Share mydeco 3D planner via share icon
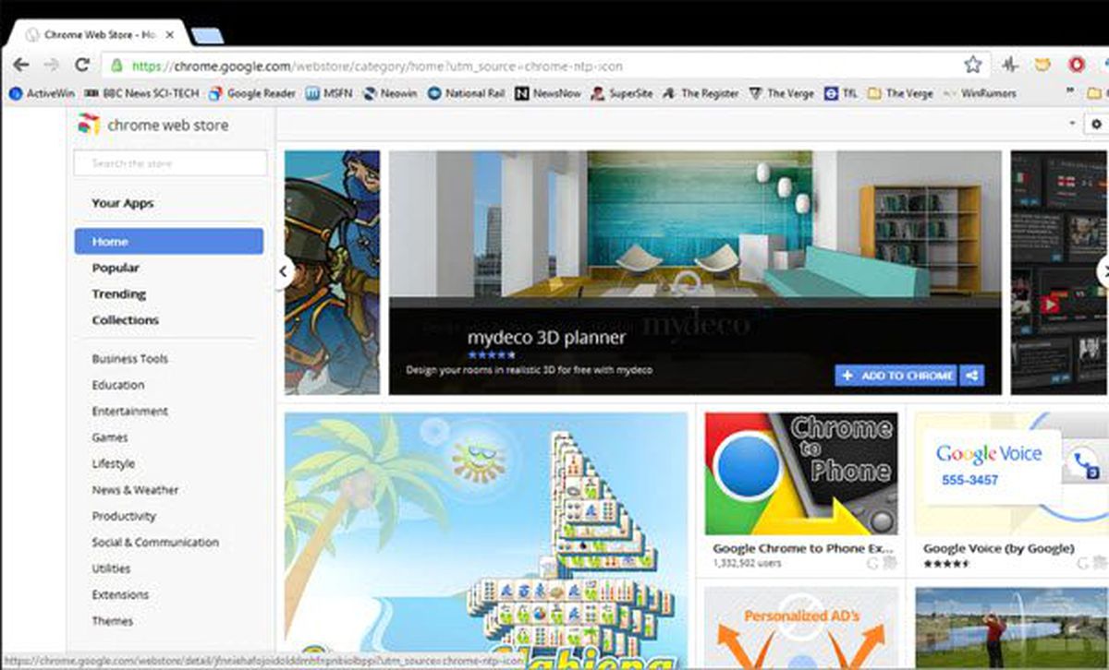Viewport: 1109px width, 670px height. [972, 376]
